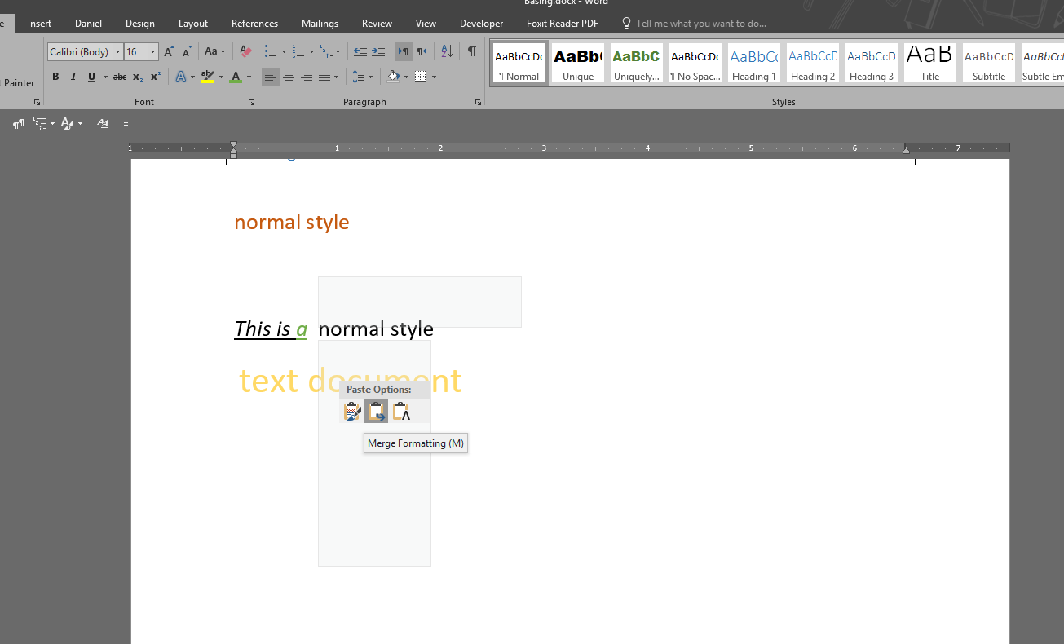Click the Grow Font size icon
This screenshot has width=1064, height=644.
(x=169, y=52)
